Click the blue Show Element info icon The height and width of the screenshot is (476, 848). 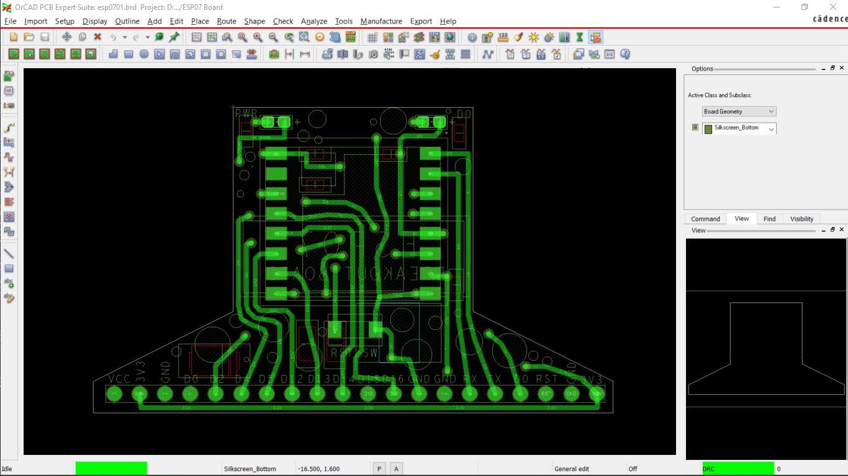coord(472,37)
